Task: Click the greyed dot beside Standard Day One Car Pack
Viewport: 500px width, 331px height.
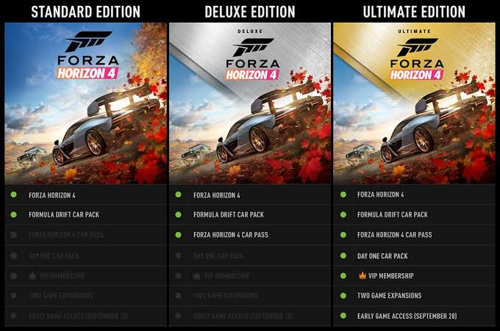Action: pos(14,255)
